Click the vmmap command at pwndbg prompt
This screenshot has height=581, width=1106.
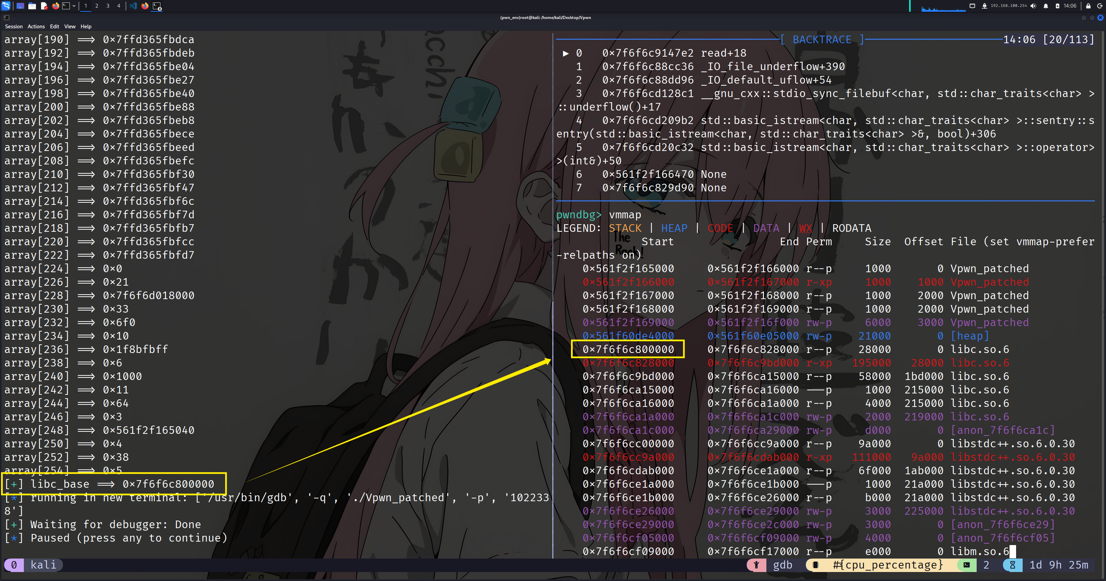tap(625, 215)
